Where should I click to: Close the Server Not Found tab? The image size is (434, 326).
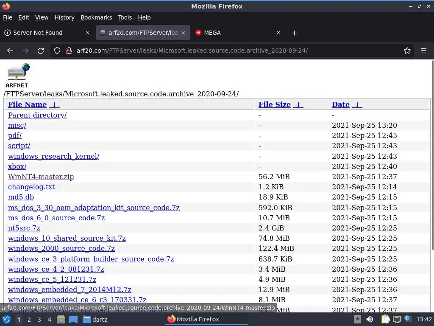pos(88,33)
